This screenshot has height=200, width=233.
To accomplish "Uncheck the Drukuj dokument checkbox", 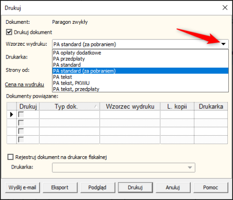I will [x=9, y=32].
